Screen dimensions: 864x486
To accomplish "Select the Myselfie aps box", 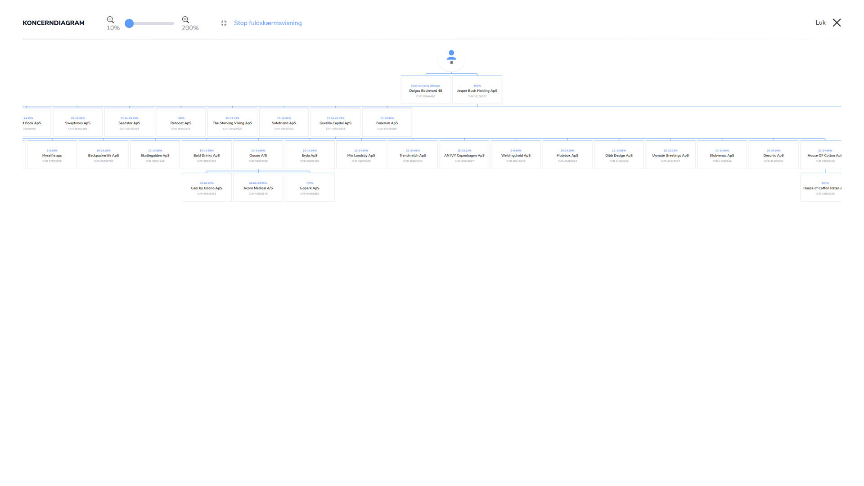I will [52, 155].
